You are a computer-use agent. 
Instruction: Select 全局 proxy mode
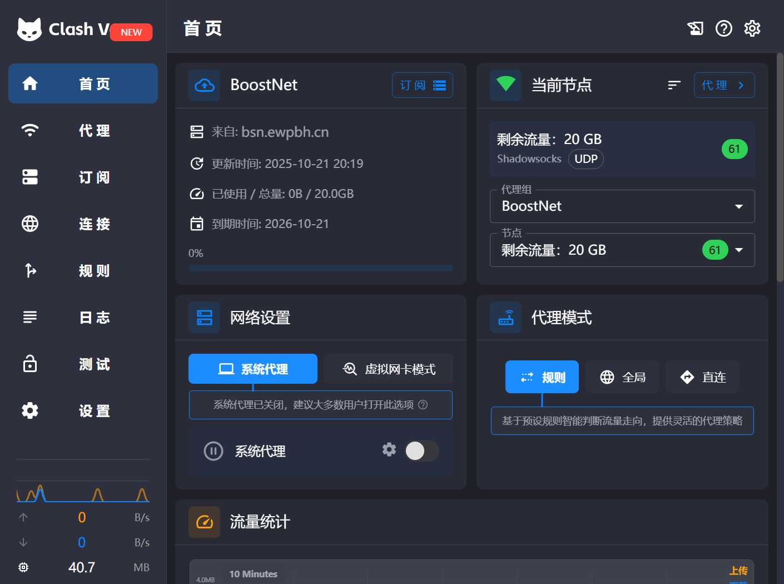[x=622, y=377]
